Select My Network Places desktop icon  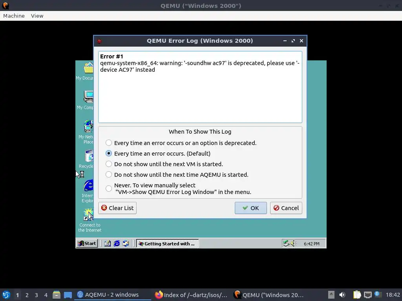tap(87, 132)
